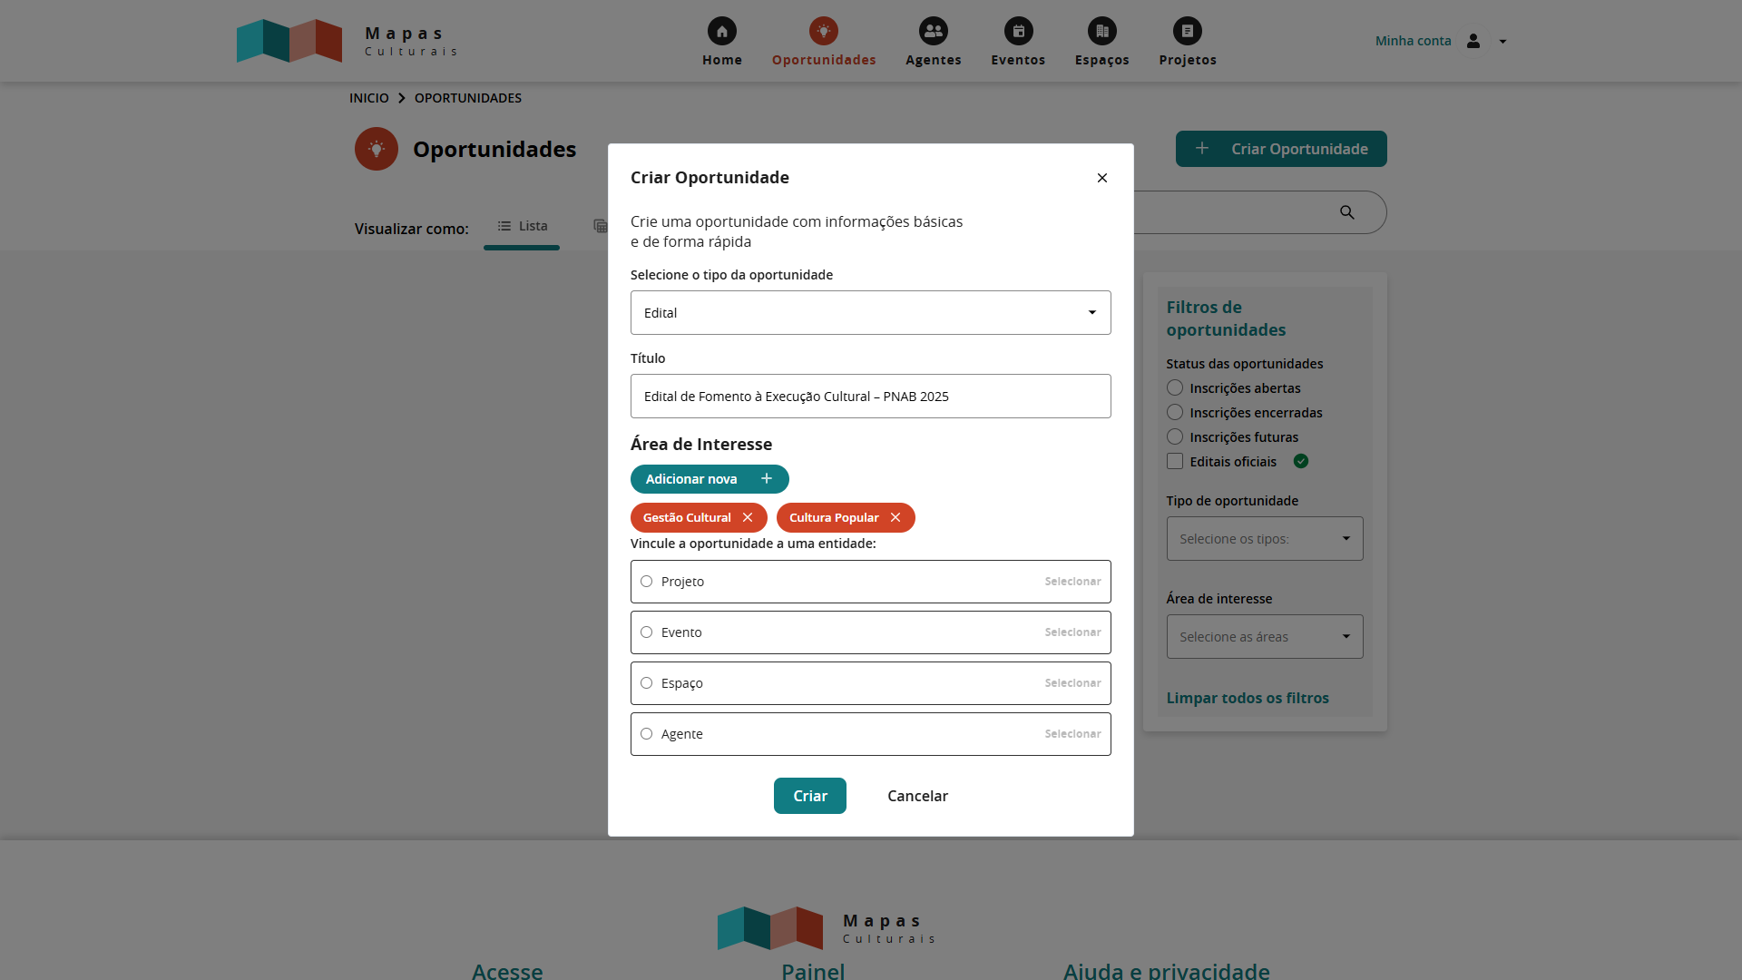The height and width of the screenshot is (980, 1742).
Task: Click Limpar todos os filtros link
Action: coord(1247,698)
